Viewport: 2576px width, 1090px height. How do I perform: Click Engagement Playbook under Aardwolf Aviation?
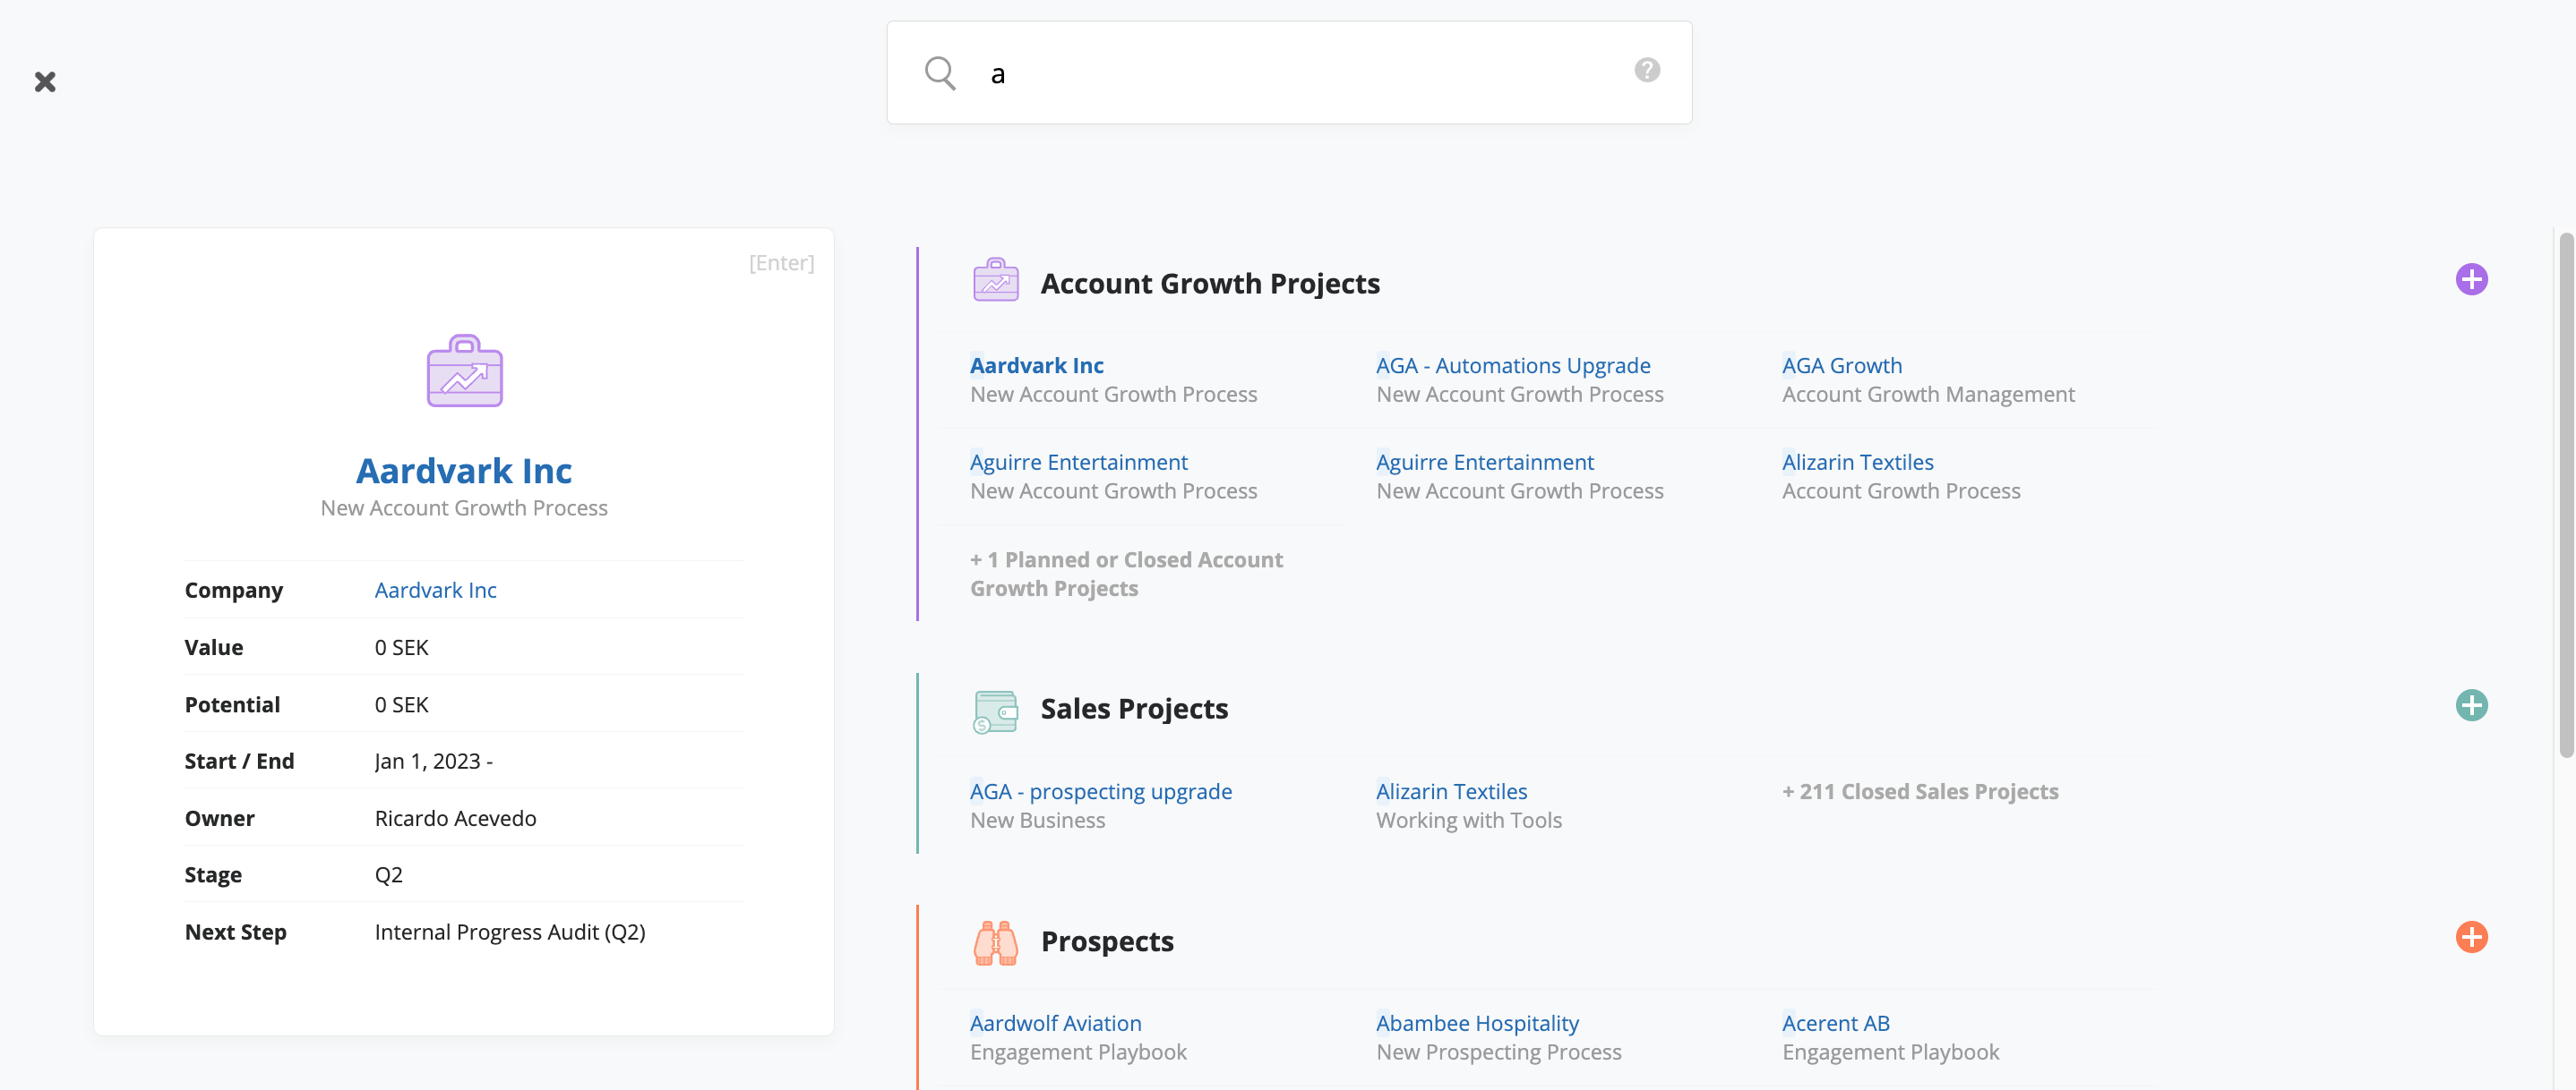pos(1078,1053)
